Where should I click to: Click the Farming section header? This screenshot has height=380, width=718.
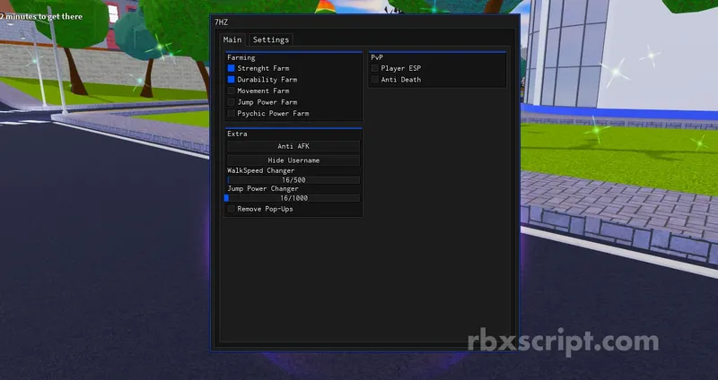click(241, 57)
